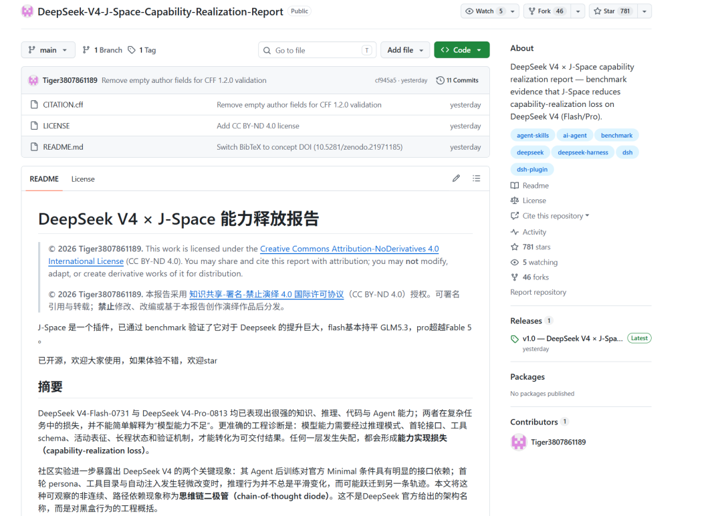
Task: Open commit message Switch BibTeX to concept DOI
Action: 310,147
